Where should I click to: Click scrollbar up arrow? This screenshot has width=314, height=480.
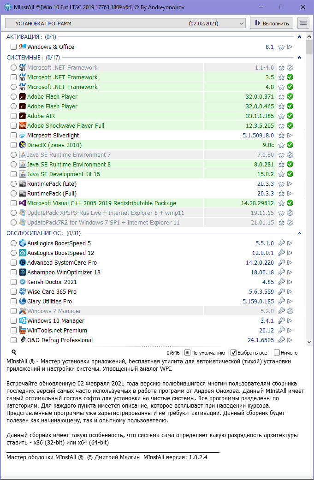point(309,36)
